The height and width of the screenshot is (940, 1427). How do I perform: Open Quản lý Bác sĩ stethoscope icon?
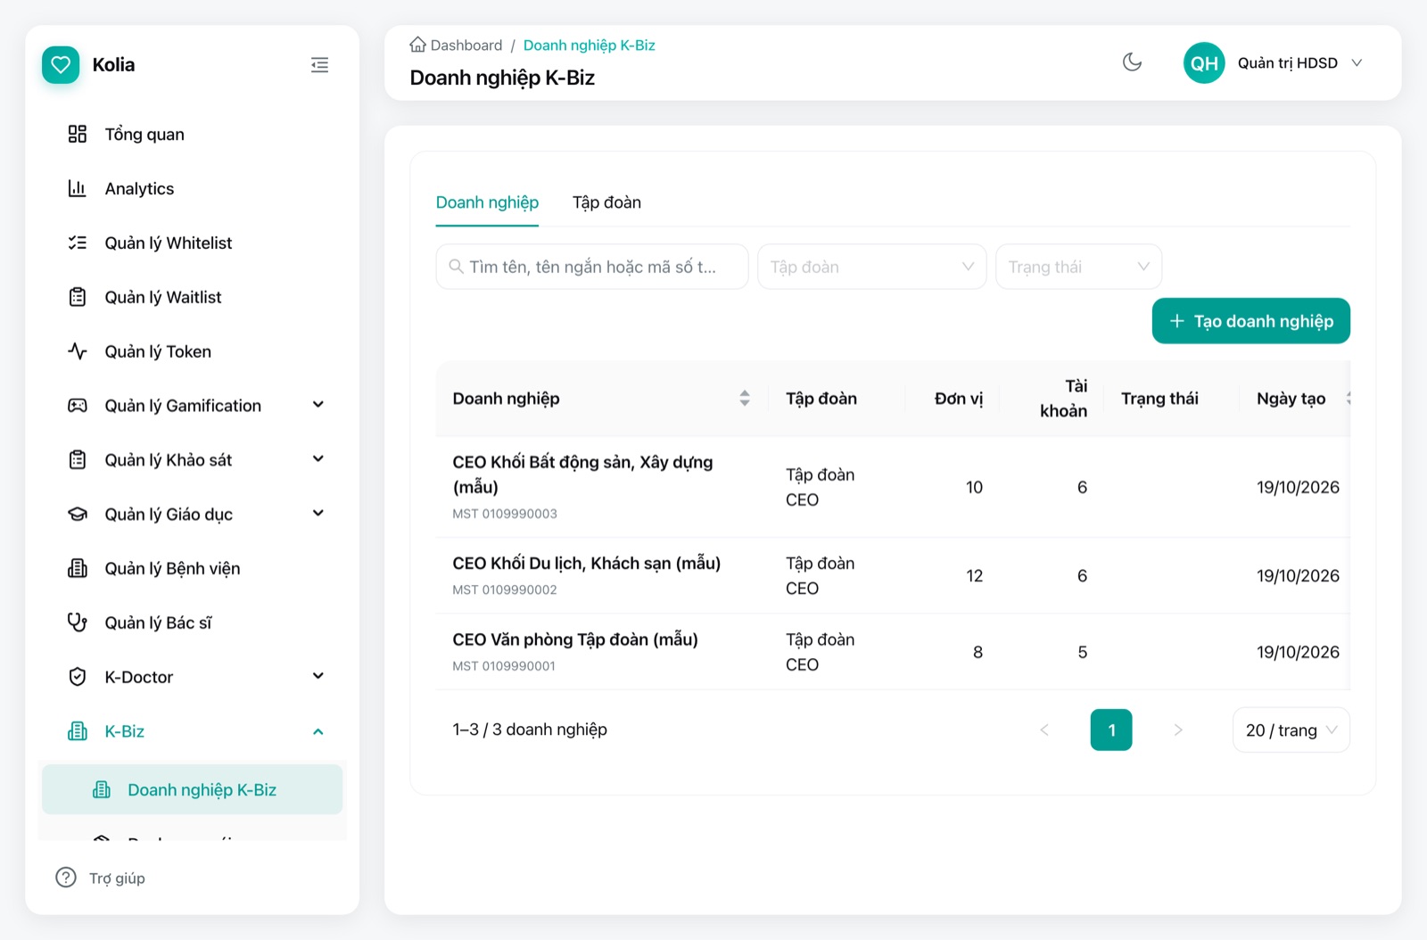pyautogui.click(x=78, y=623)
